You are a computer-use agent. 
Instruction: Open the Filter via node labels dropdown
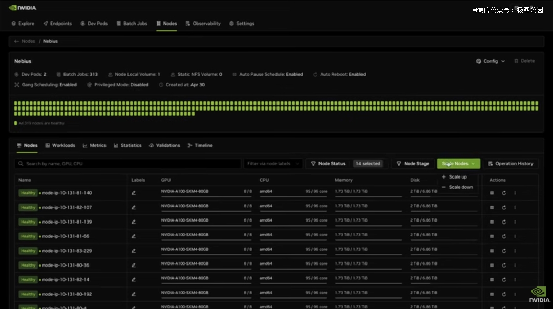coord(272,164)
